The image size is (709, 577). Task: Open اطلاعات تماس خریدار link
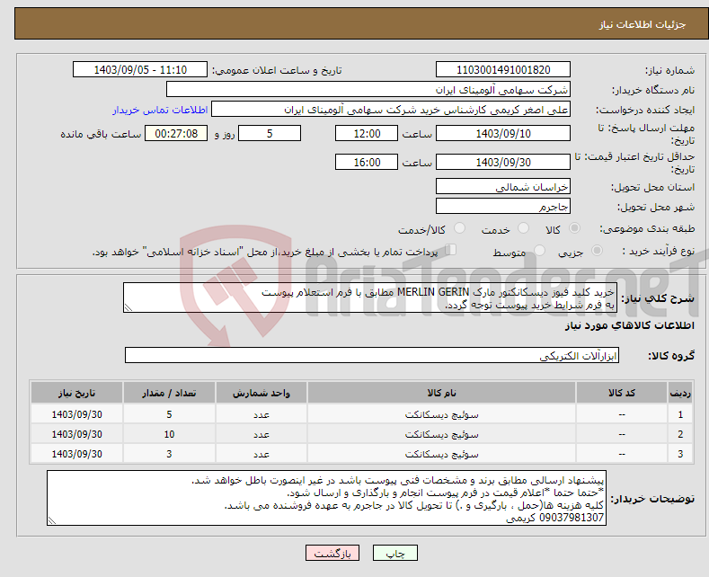click(x=160, y=110)
